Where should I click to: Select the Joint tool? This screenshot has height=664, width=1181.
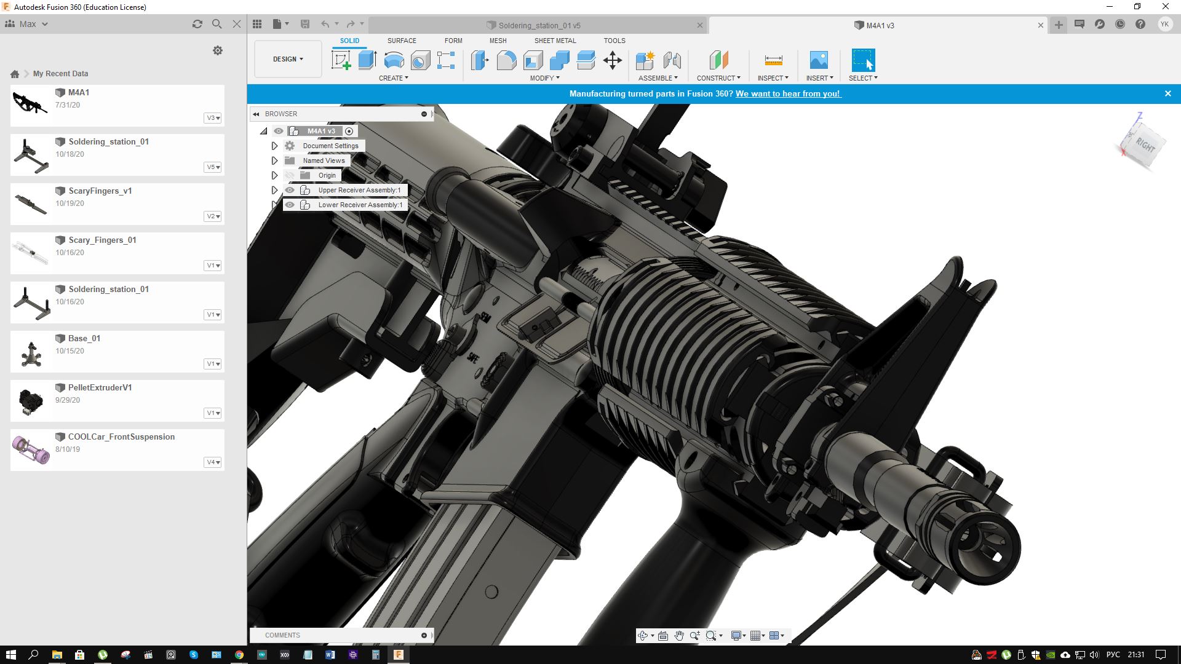672,60
